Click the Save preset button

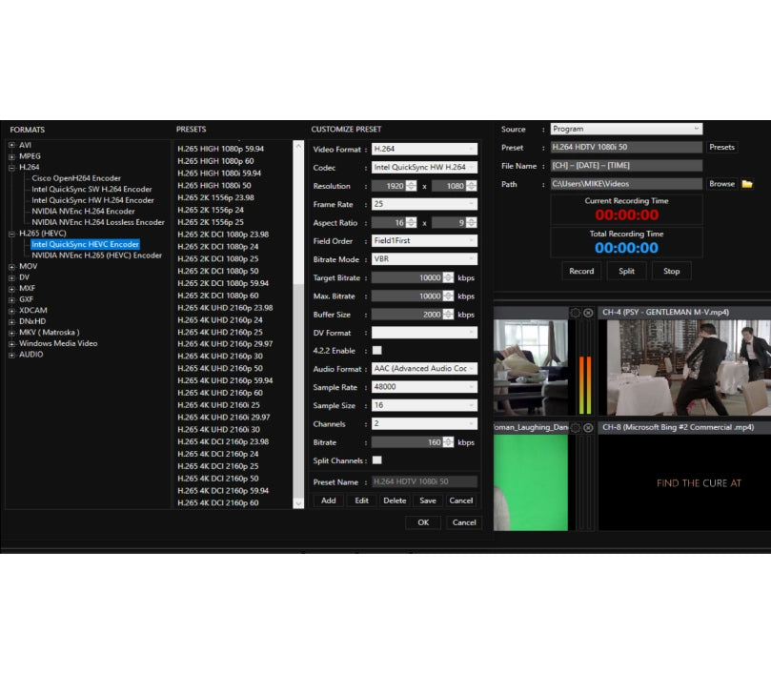click(x=428, y=500)
